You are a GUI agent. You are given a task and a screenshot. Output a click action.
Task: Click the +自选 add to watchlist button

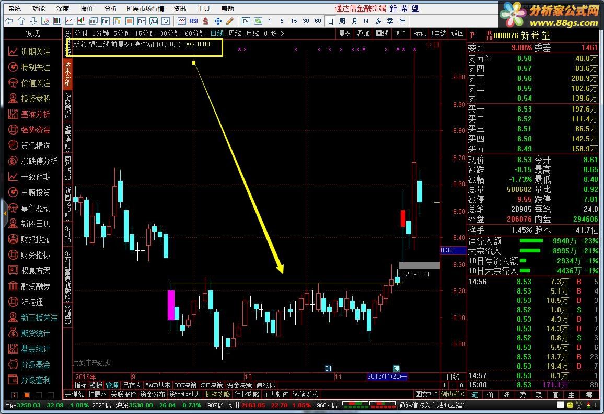click(438, 33)
